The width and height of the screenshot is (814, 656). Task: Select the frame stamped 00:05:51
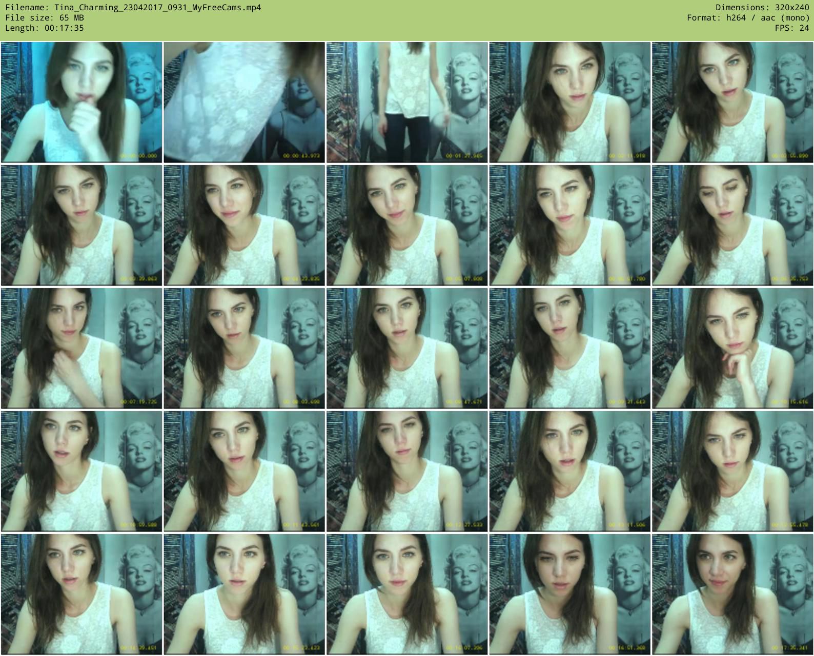(x=569, y=225)
